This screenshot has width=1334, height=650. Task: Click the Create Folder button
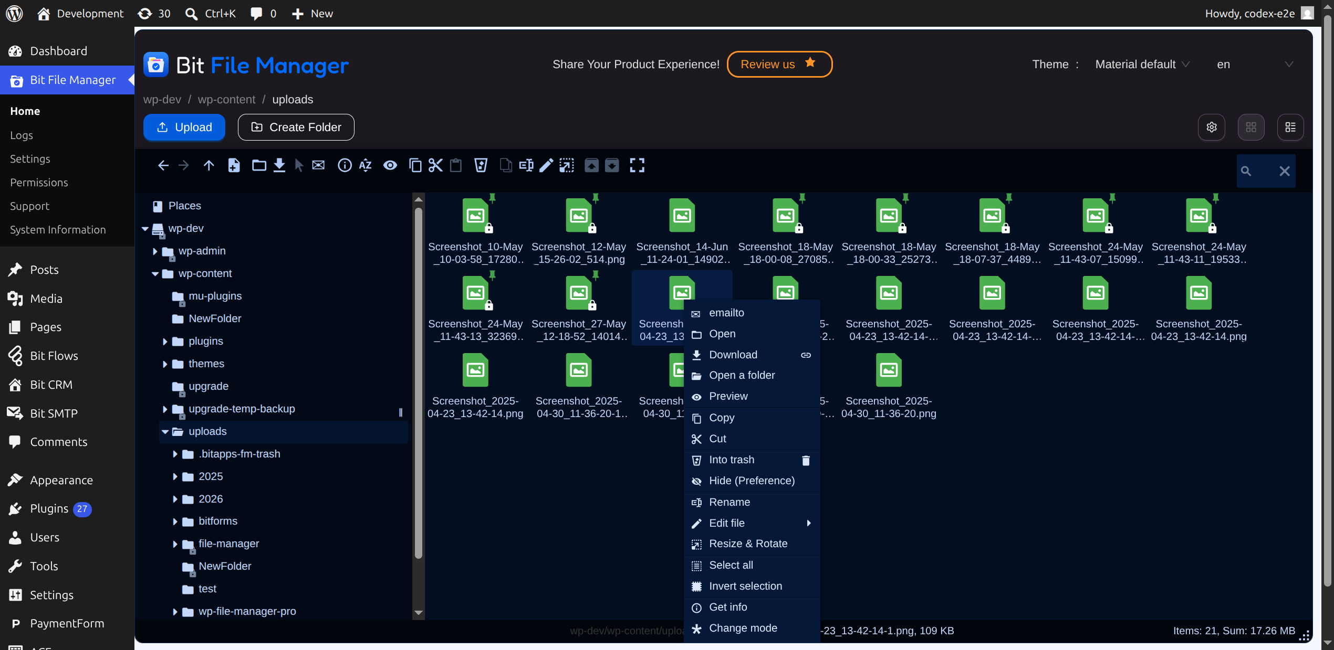tap(296, 127)
